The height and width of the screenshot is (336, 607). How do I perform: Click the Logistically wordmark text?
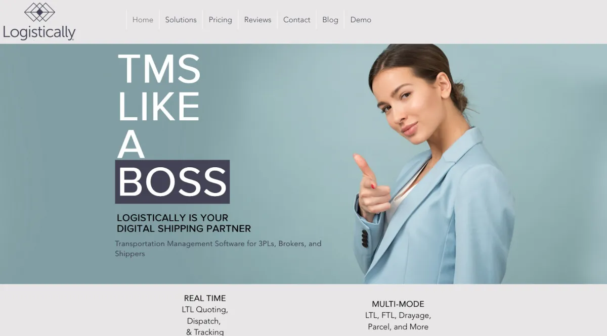(x=39, y=33)
